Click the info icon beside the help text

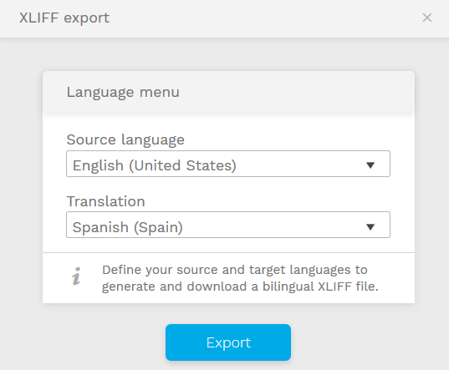[76, 276]
